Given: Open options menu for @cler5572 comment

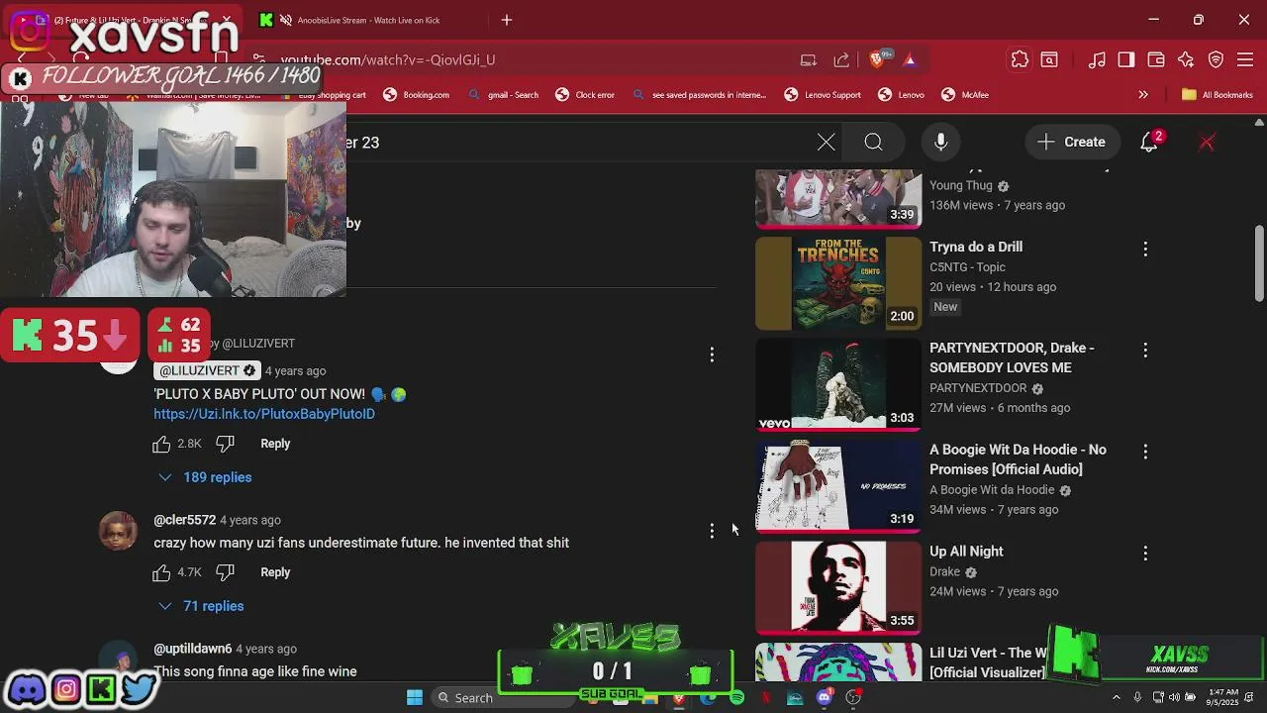Looking at the screenshot, I should tap(712, 532).
